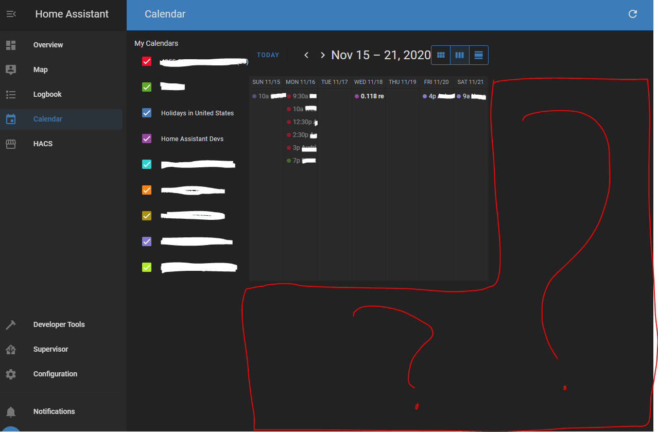Click the Notifications bell icon
This screenshot has width=658, height=432.
pyautogui.click(x=11, y=411)
